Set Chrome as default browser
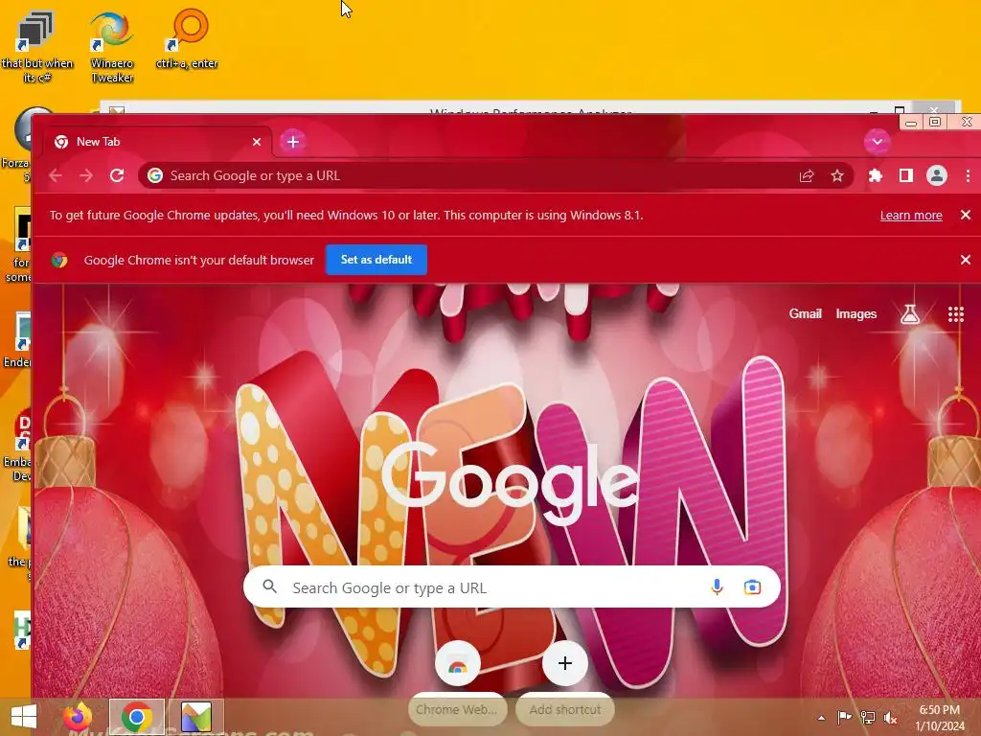 376,260
